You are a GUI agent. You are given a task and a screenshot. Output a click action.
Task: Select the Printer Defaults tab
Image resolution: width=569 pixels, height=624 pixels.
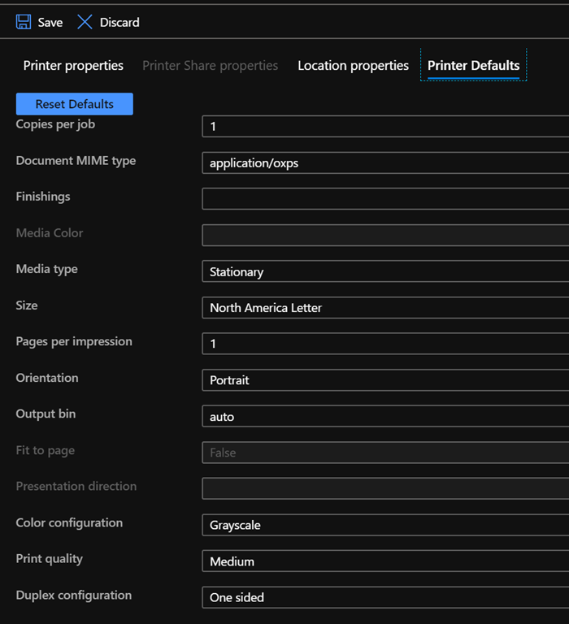coord(473,66)
